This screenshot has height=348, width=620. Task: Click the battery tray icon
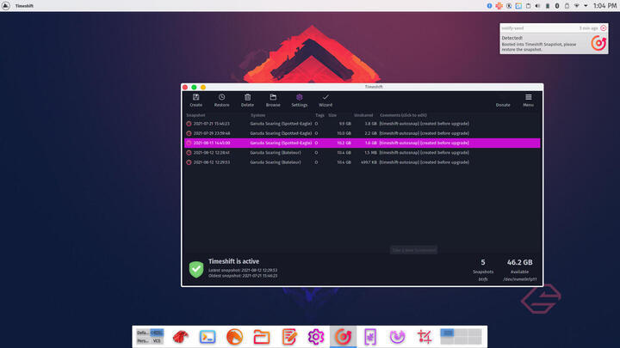[x=548, y=6]
